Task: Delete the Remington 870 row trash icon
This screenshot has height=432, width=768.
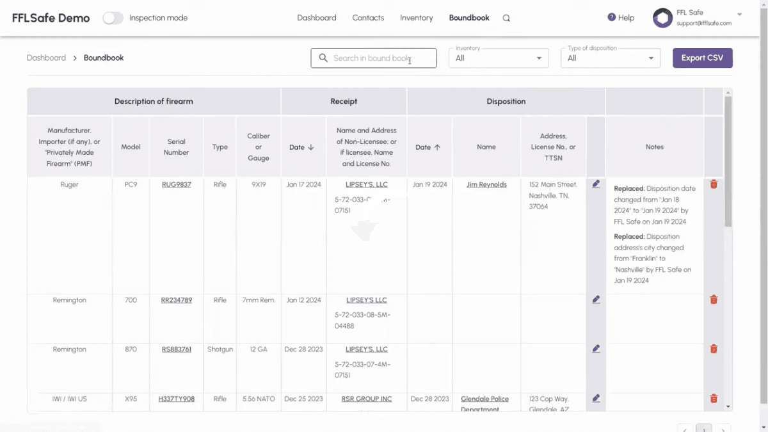Action: (714, 349)
